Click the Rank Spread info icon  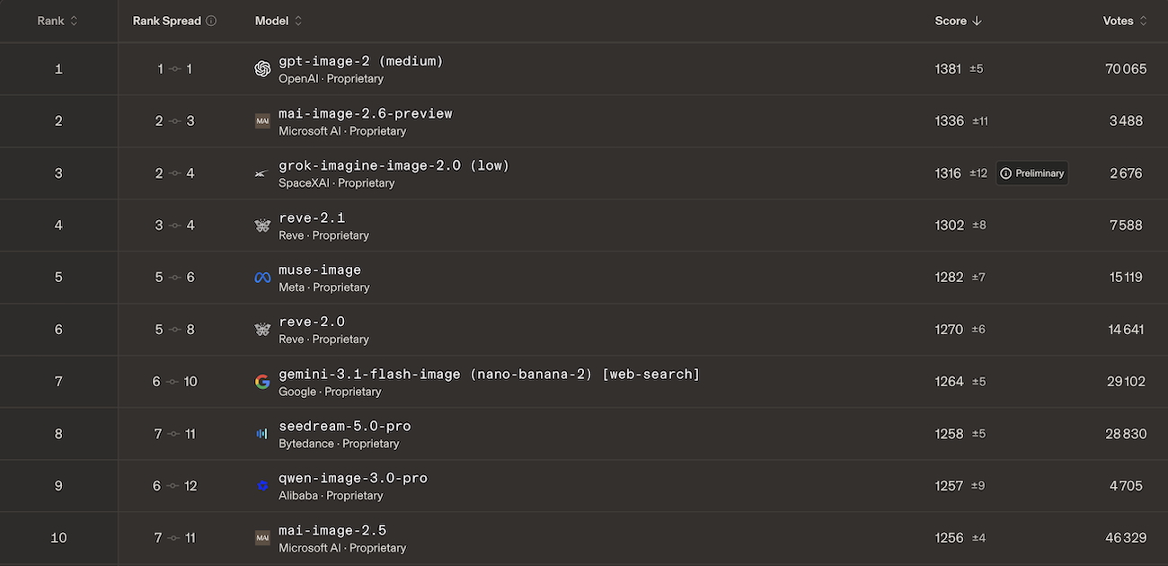[x=211, y=21]
